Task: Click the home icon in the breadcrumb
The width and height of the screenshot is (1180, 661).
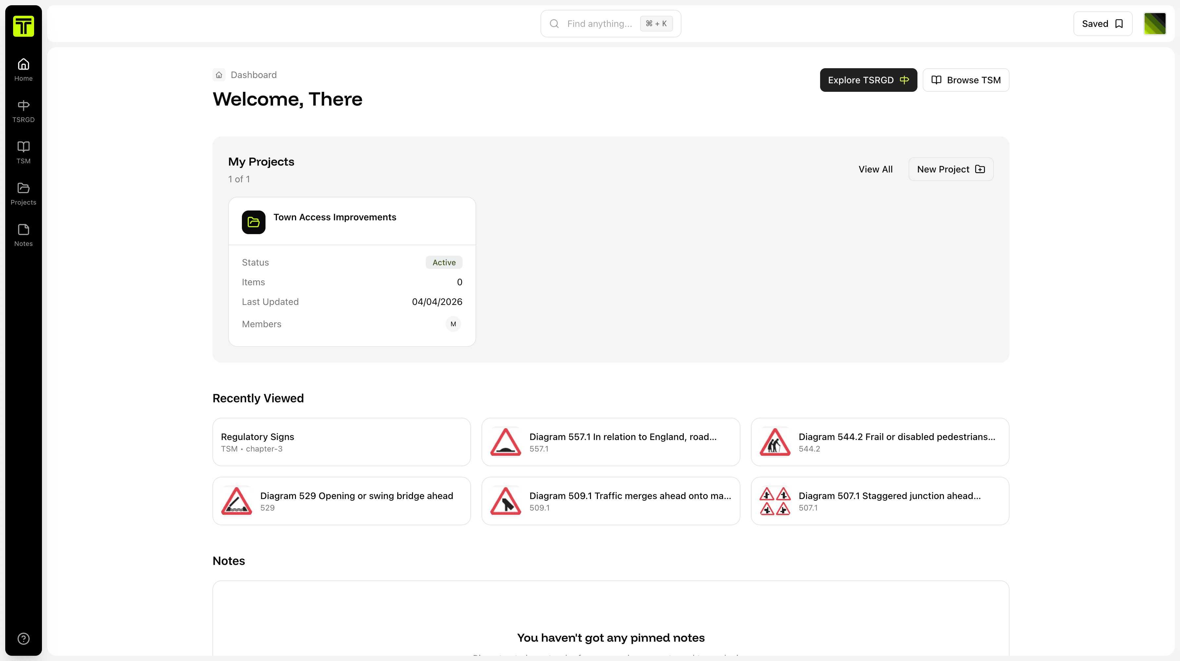Action: (x=219, y=74)
